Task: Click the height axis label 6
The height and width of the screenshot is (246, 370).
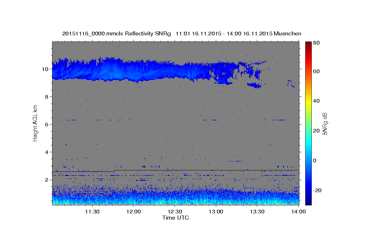Action: coord(47,124)
